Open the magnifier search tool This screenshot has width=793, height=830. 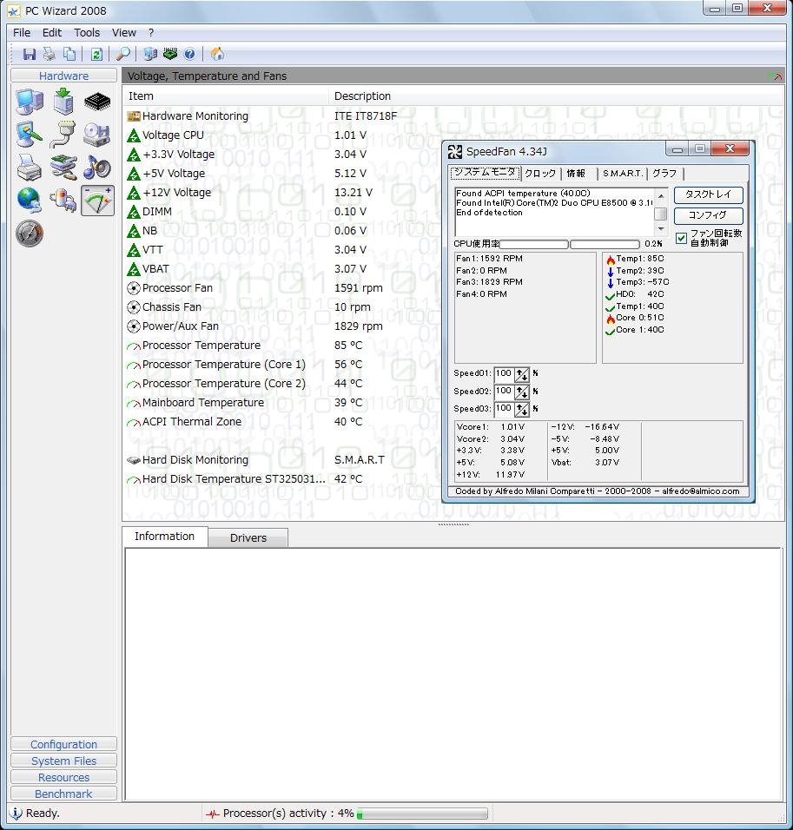(x=123, y=54)
